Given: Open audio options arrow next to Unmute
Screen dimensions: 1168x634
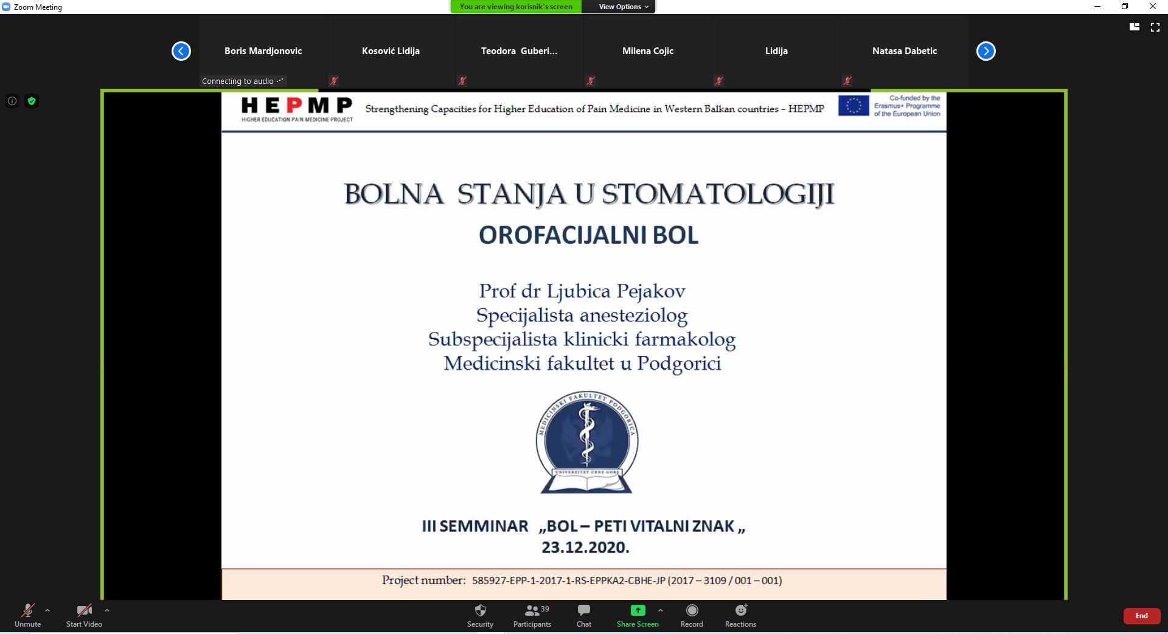Looking at the screenshot, I should [x=47, y=610].
